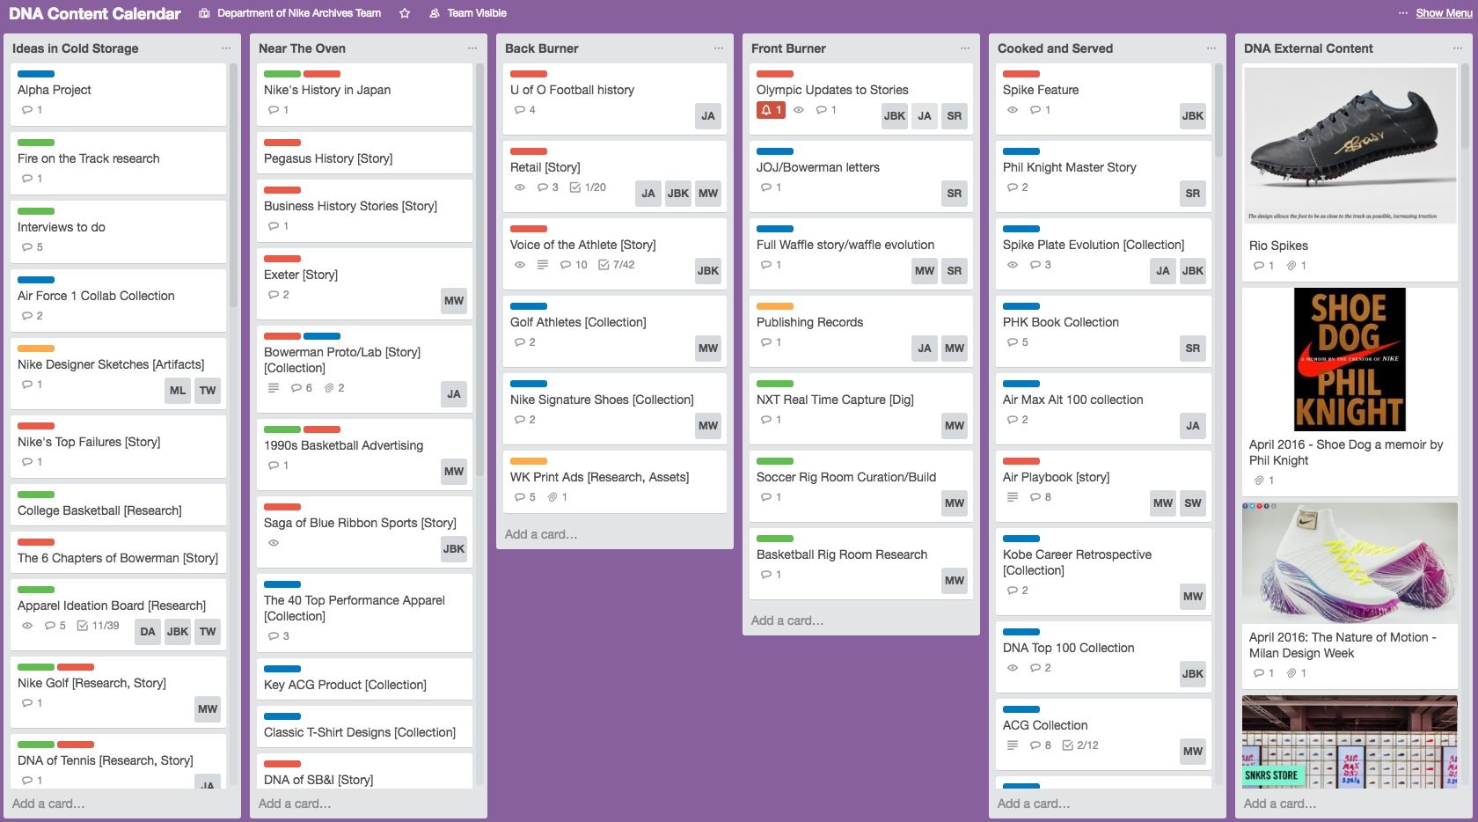Click the watch eye icon on Retail [Story]
This screenshot has height=822, width=1478.
(x=520, y=187)
